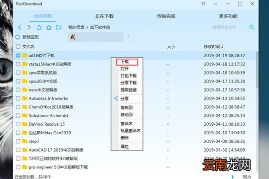Go to the home directory icon

click(49, 27)
